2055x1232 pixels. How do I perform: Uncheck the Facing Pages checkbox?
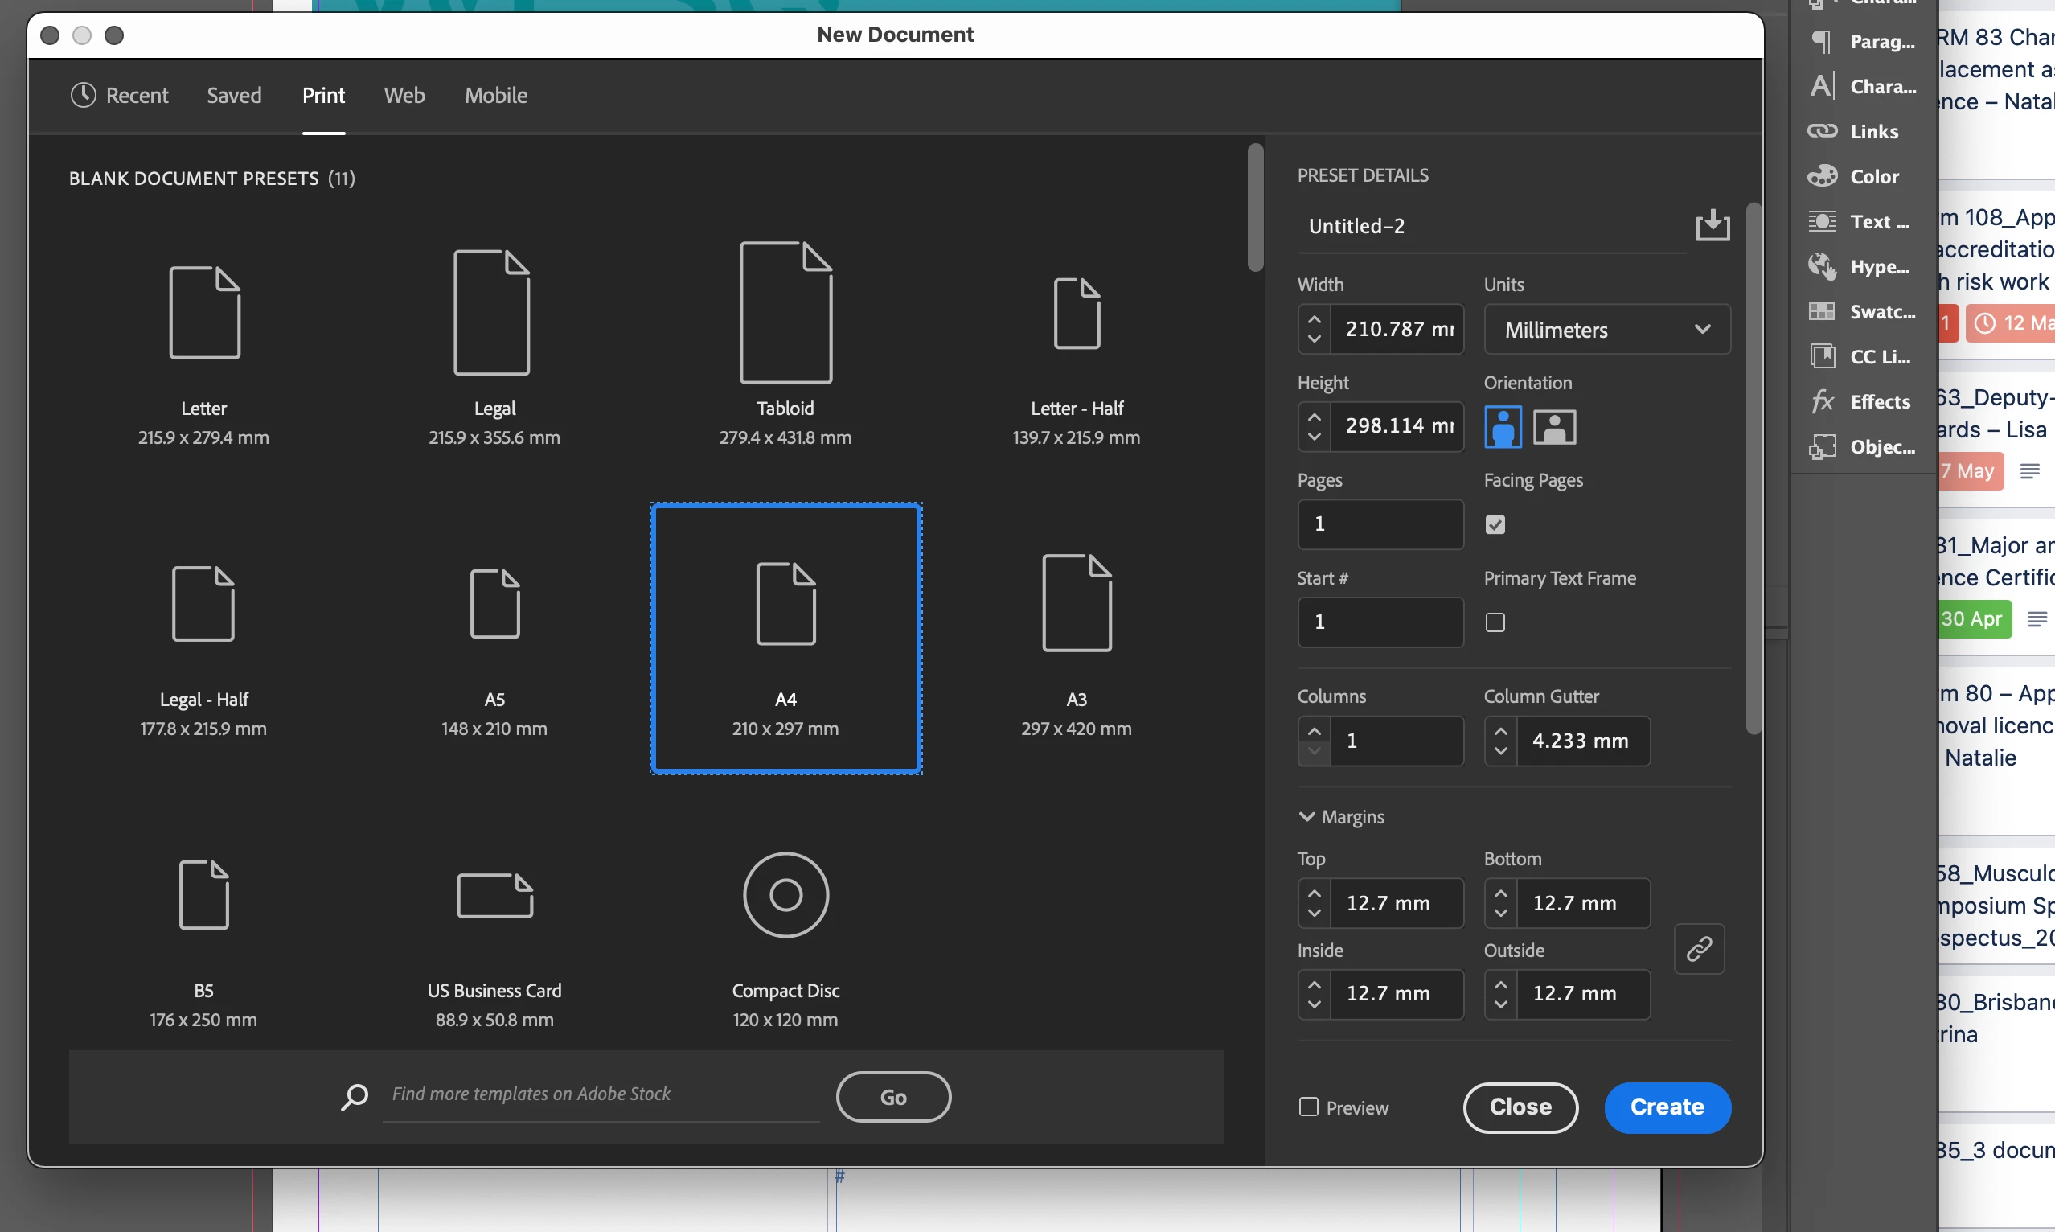pyautogui.click(x=1495, y=524)
